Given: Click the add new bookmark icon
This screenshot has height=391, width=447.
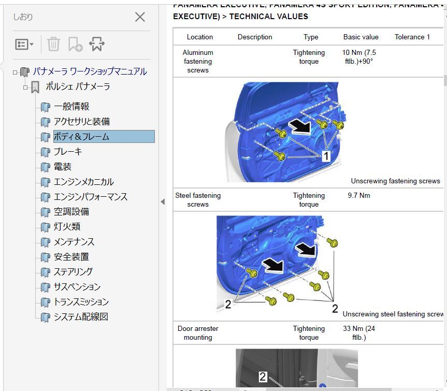Looking at the screenshot, I should [75, 44].
